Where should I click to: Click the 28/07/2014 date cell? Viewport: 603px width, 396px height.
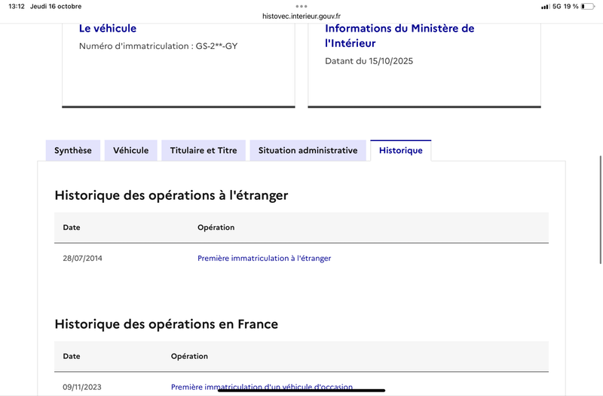tap(82, 258)
